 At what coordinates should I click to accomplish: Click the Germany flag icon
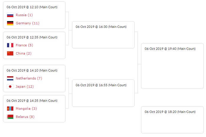pyautogui.click(x=10, y=23)
